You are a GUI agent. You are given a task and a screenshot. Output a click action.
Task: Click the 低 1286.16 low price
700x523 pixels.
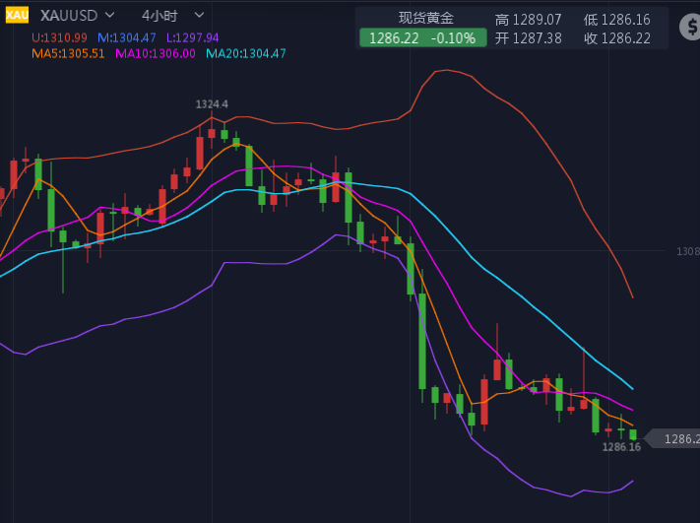(617, 20)
